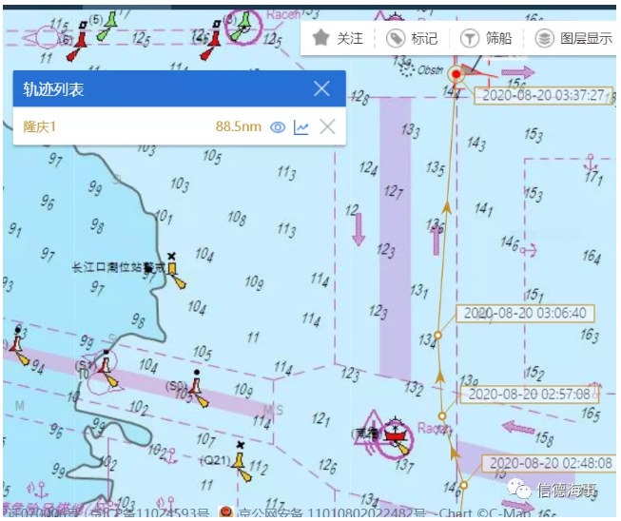Click the 关注 star button
The image size is (621, 521).
339,38
